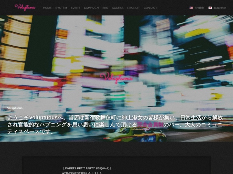This screenshot has width=233, height=174.
Task: Click the Japan flag icon
Action: click(210, 8)
